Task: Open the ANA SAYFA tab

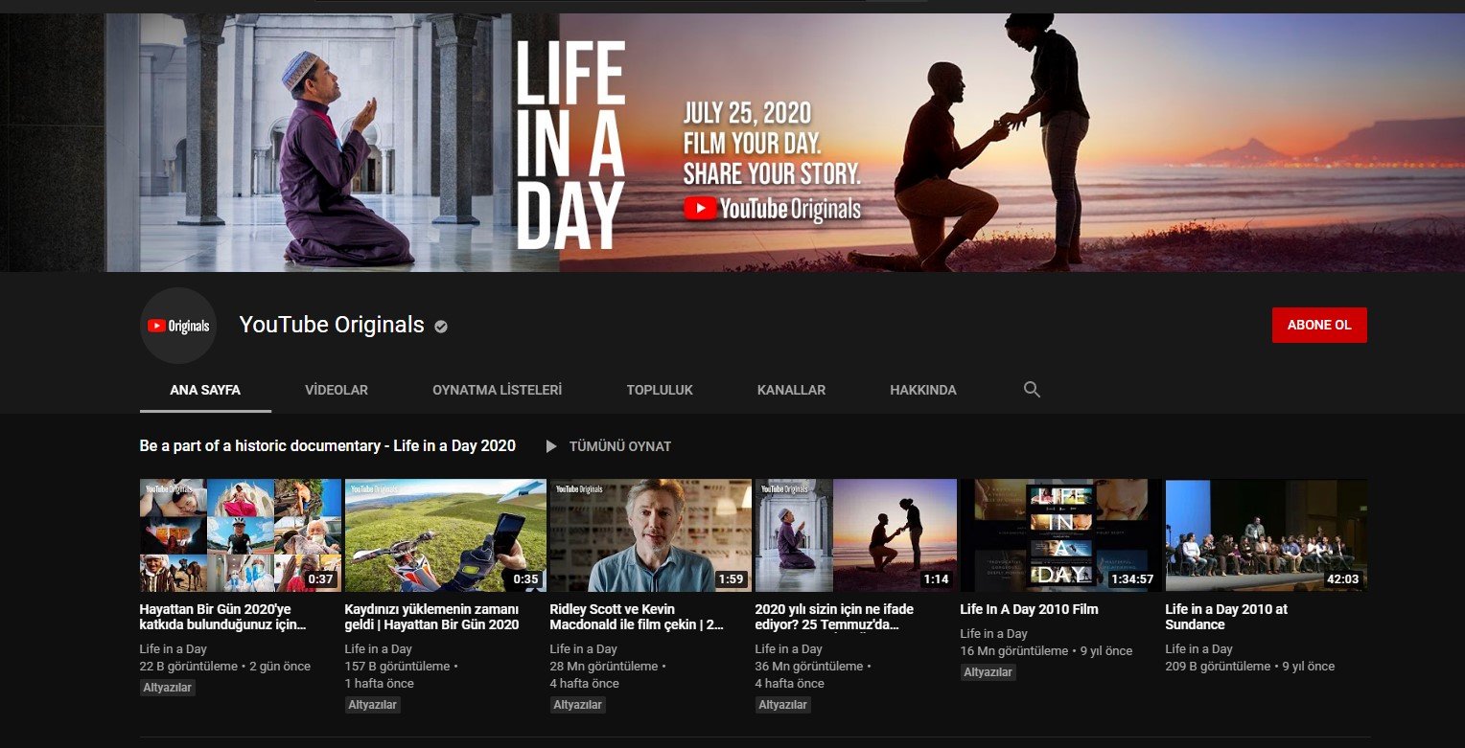Action: pos(205,390)
